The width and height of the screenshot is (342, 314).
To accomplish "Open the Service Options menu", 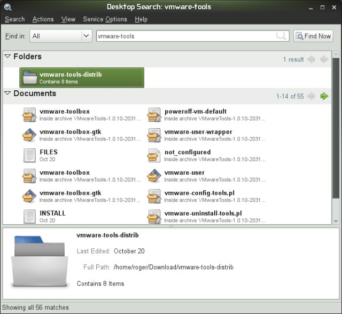I will pos(105,19).
